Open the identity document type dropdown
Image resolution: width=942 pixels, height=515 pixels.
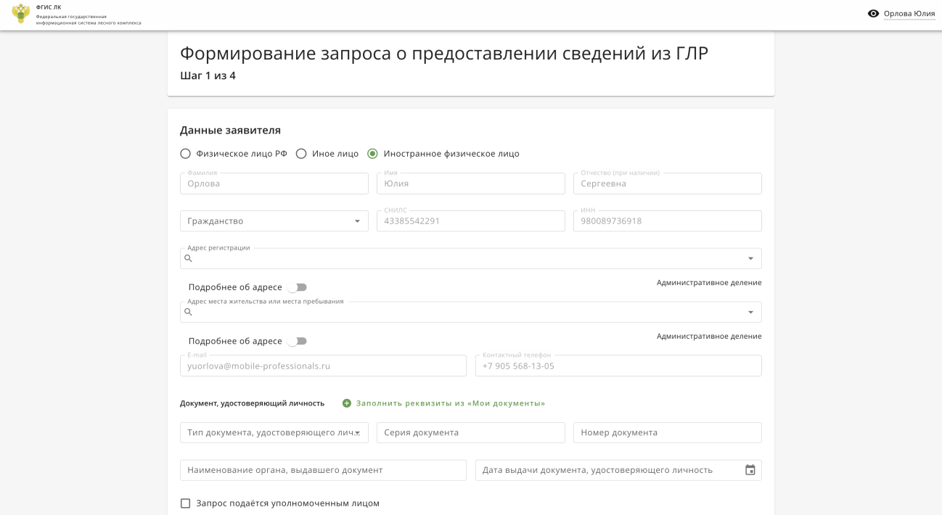pos(274,433)
